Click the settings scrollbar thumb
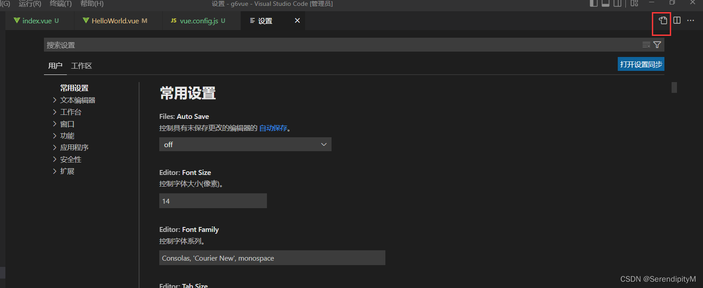 pyautogui.click(x=674, y=87)
